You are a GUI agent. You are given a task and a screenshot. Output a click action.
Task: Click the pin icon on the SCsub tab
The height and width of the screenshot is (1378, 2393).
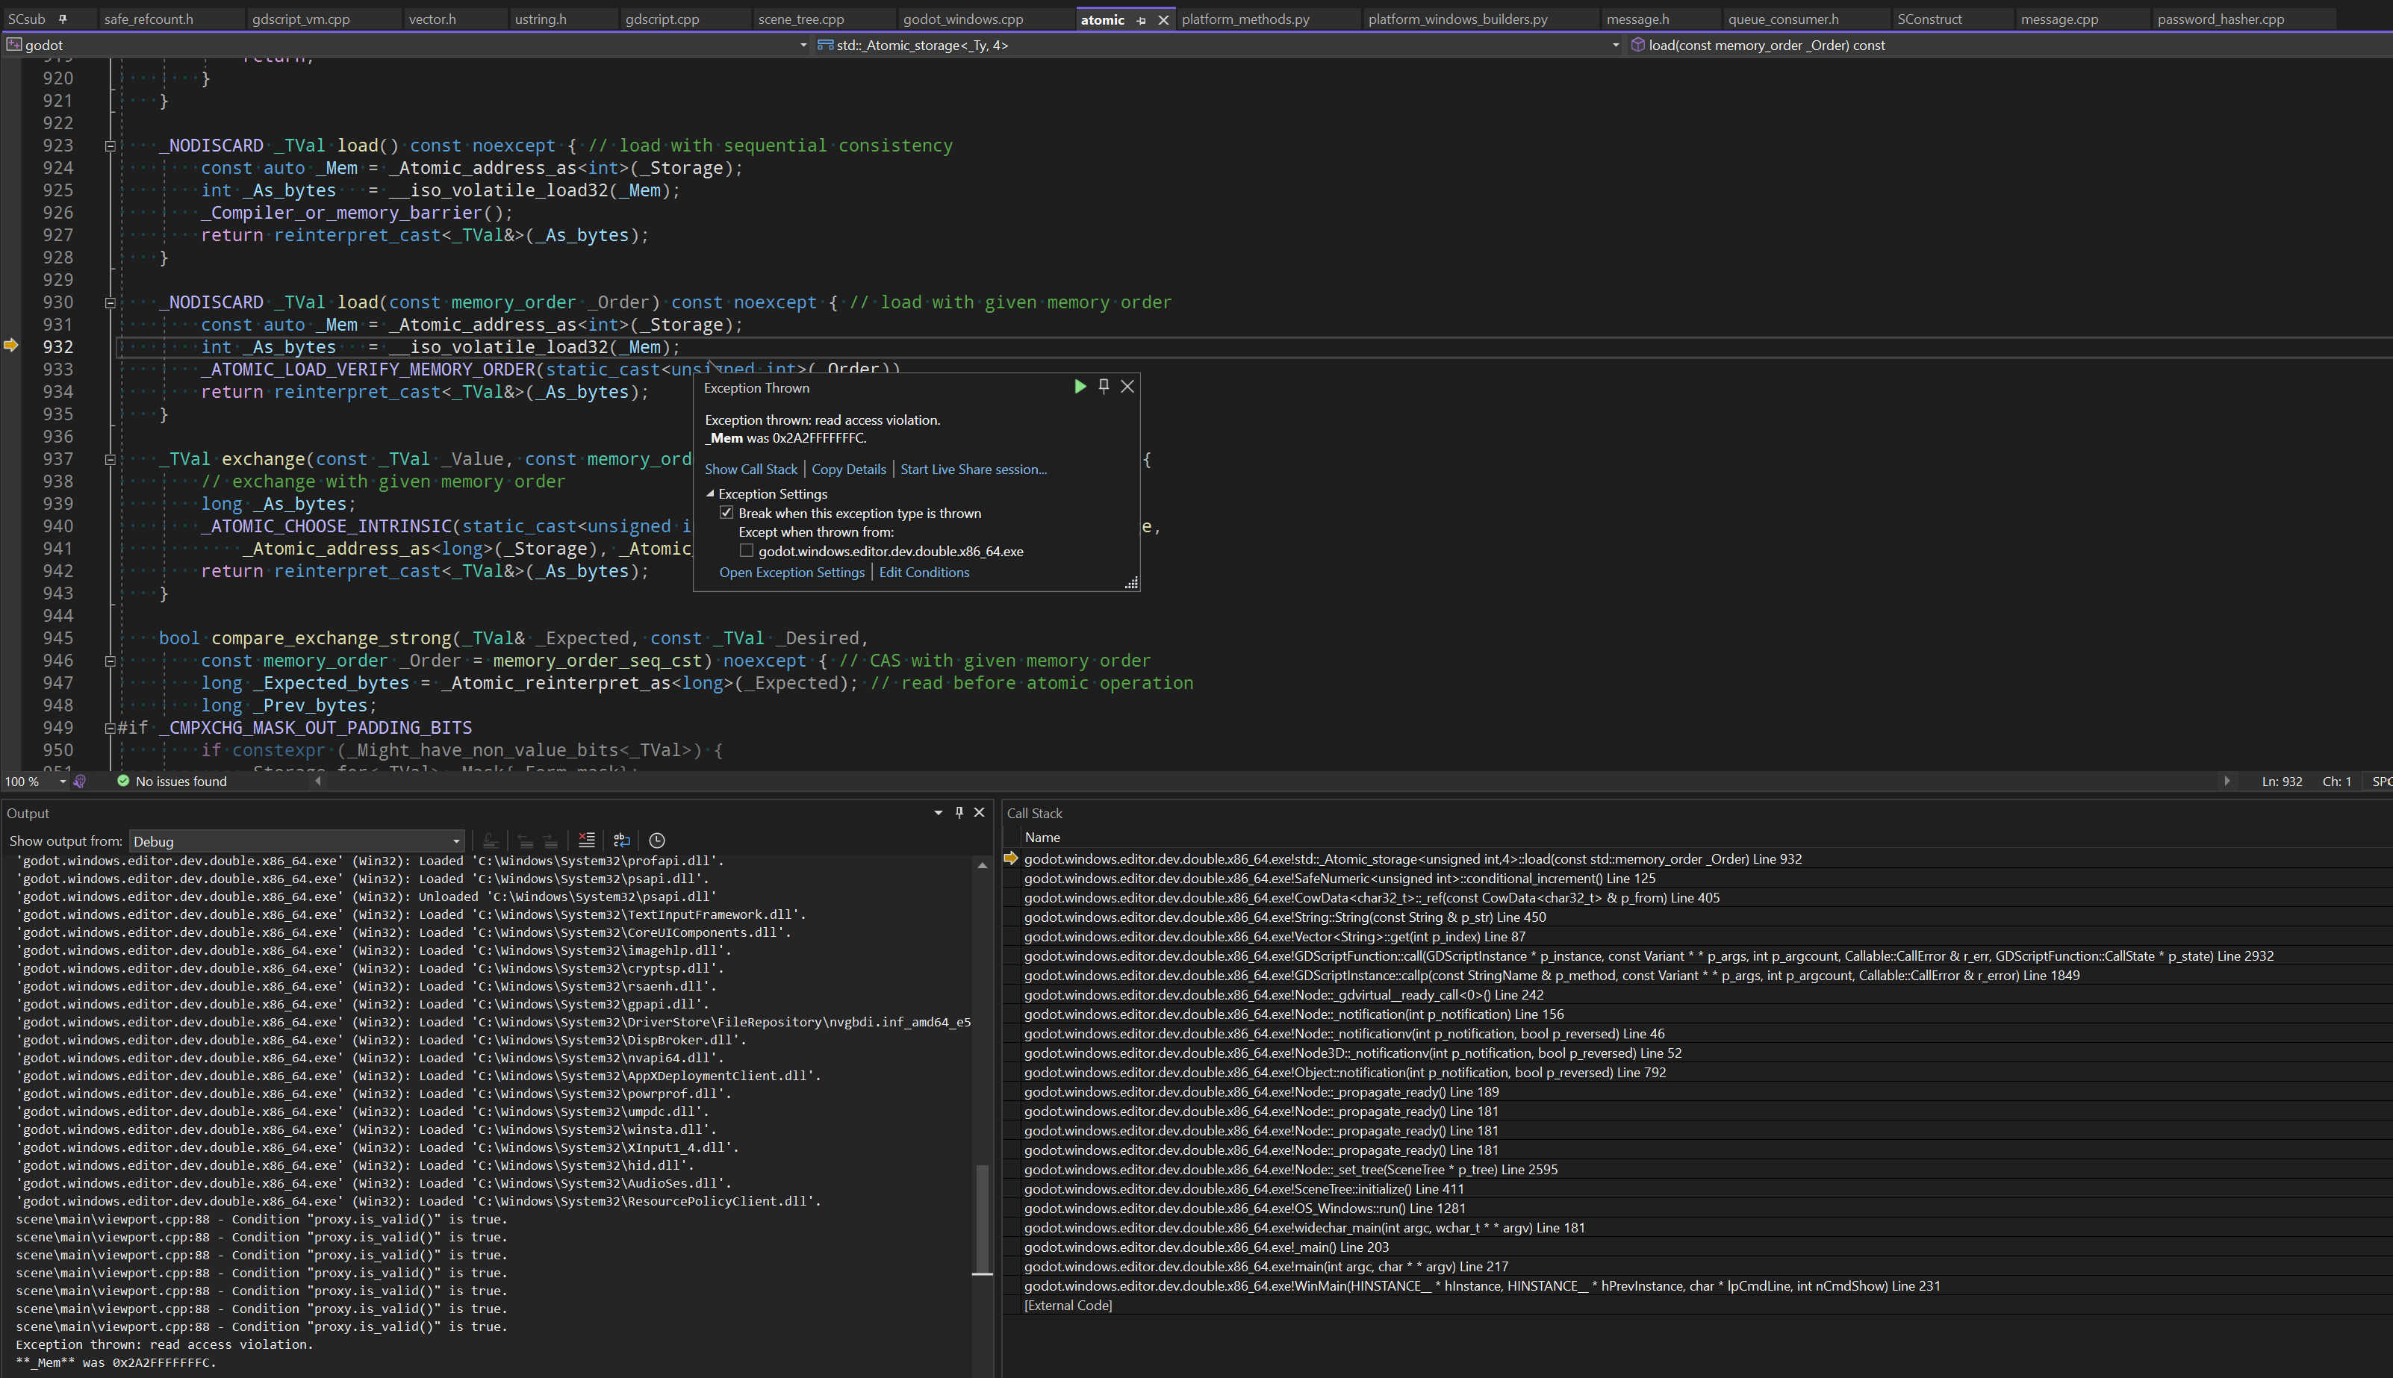click(x=63, y=18)
